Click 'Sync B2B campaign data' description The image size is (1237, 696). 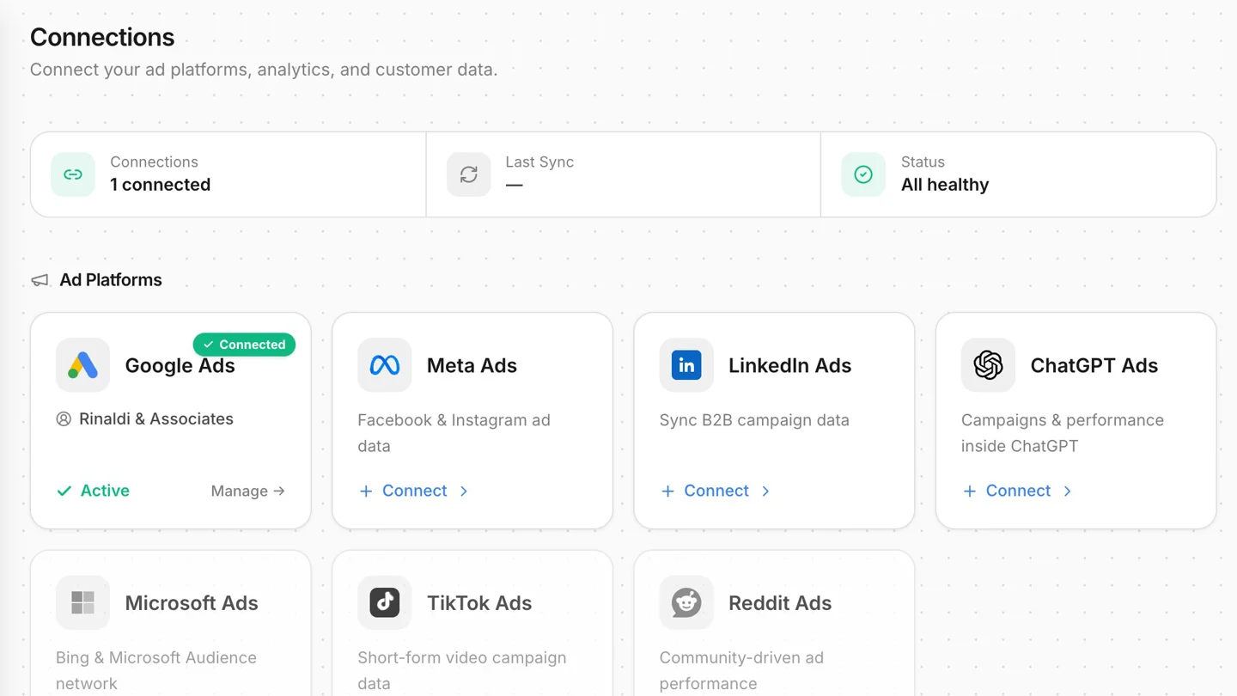pos(754,420)
